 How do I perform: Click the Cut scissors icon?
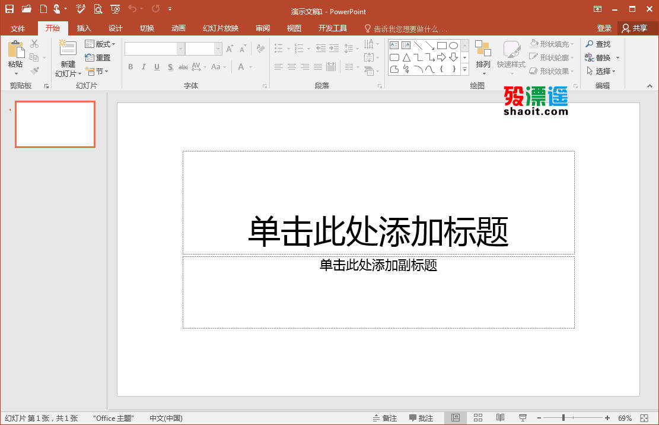(34, 44)
